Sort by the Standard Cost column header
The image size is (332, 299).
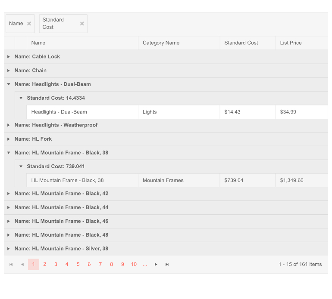pyautogui.click(x=248, y=43)
